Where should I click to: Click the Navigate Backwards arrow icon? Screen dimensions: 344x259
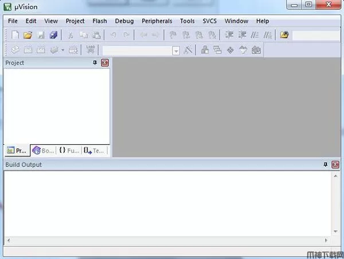(143, 35)
